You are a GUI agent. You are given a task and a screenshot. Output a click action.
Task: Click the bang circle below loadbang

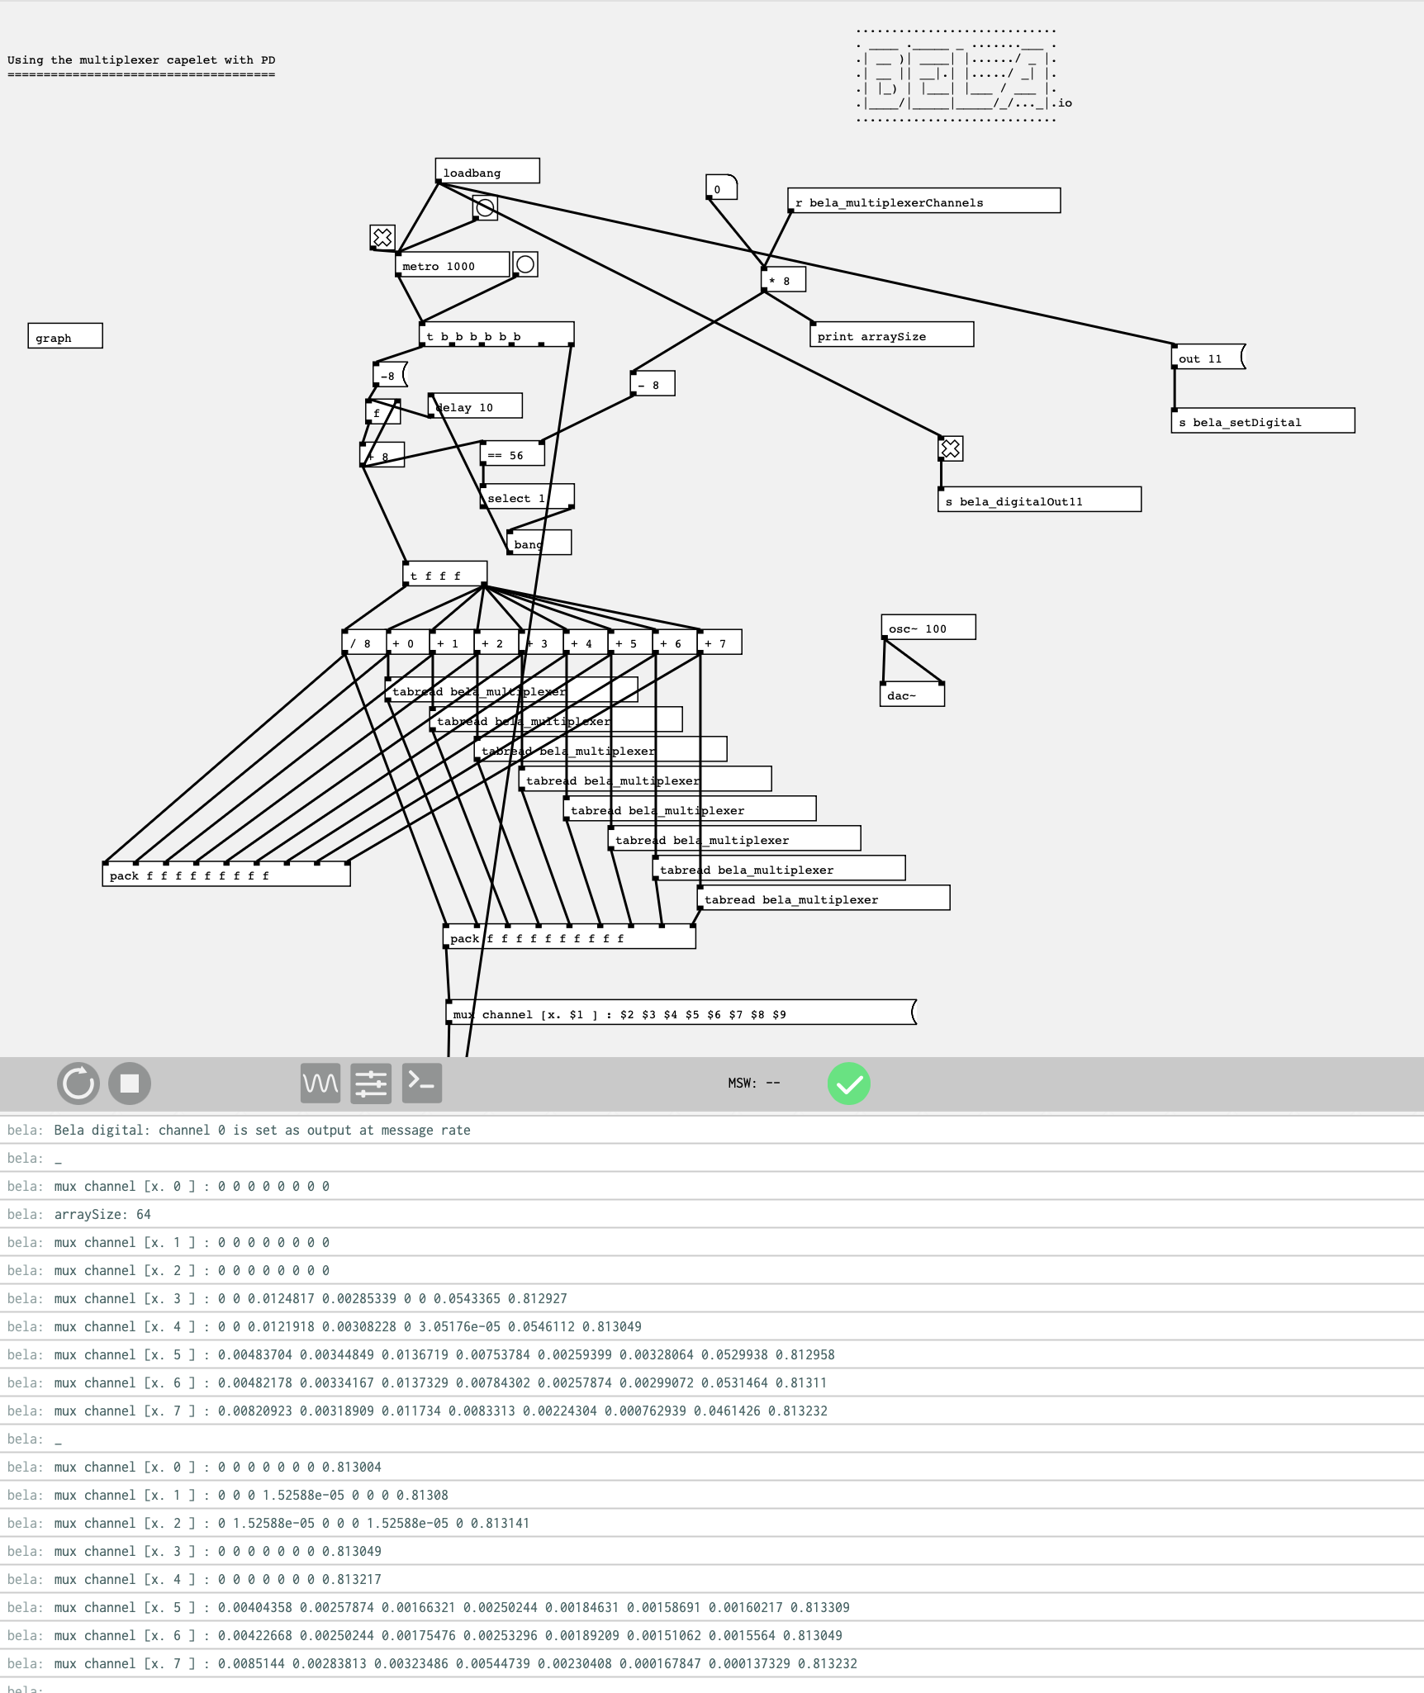[484, 208]
